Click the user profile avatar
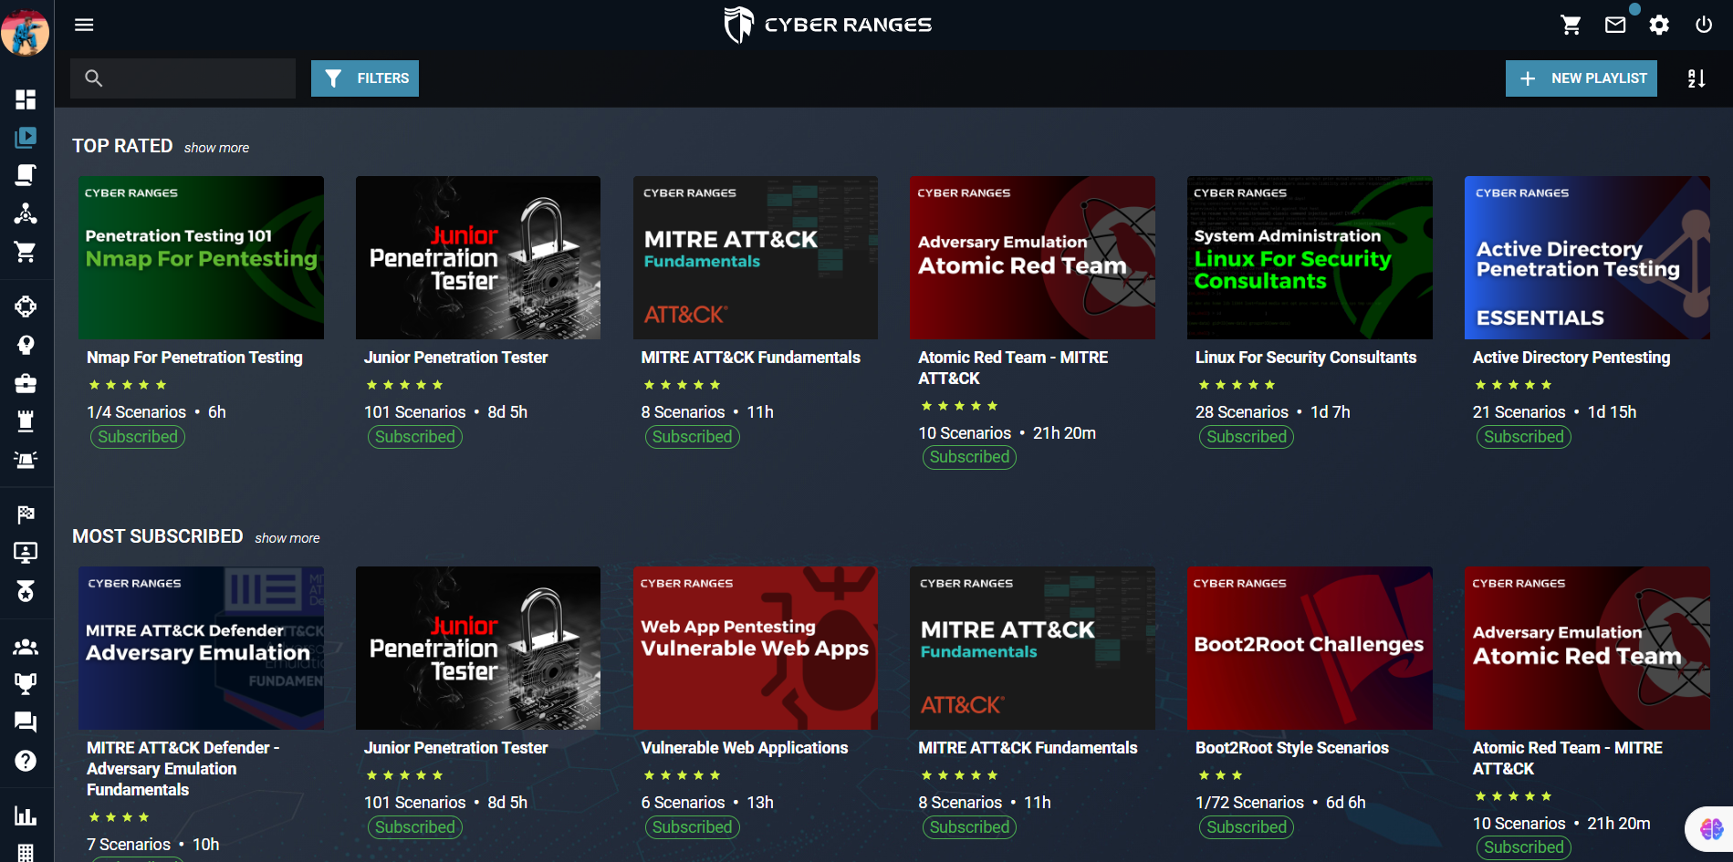Screen dimensions: 1733x862 [25, 32]
